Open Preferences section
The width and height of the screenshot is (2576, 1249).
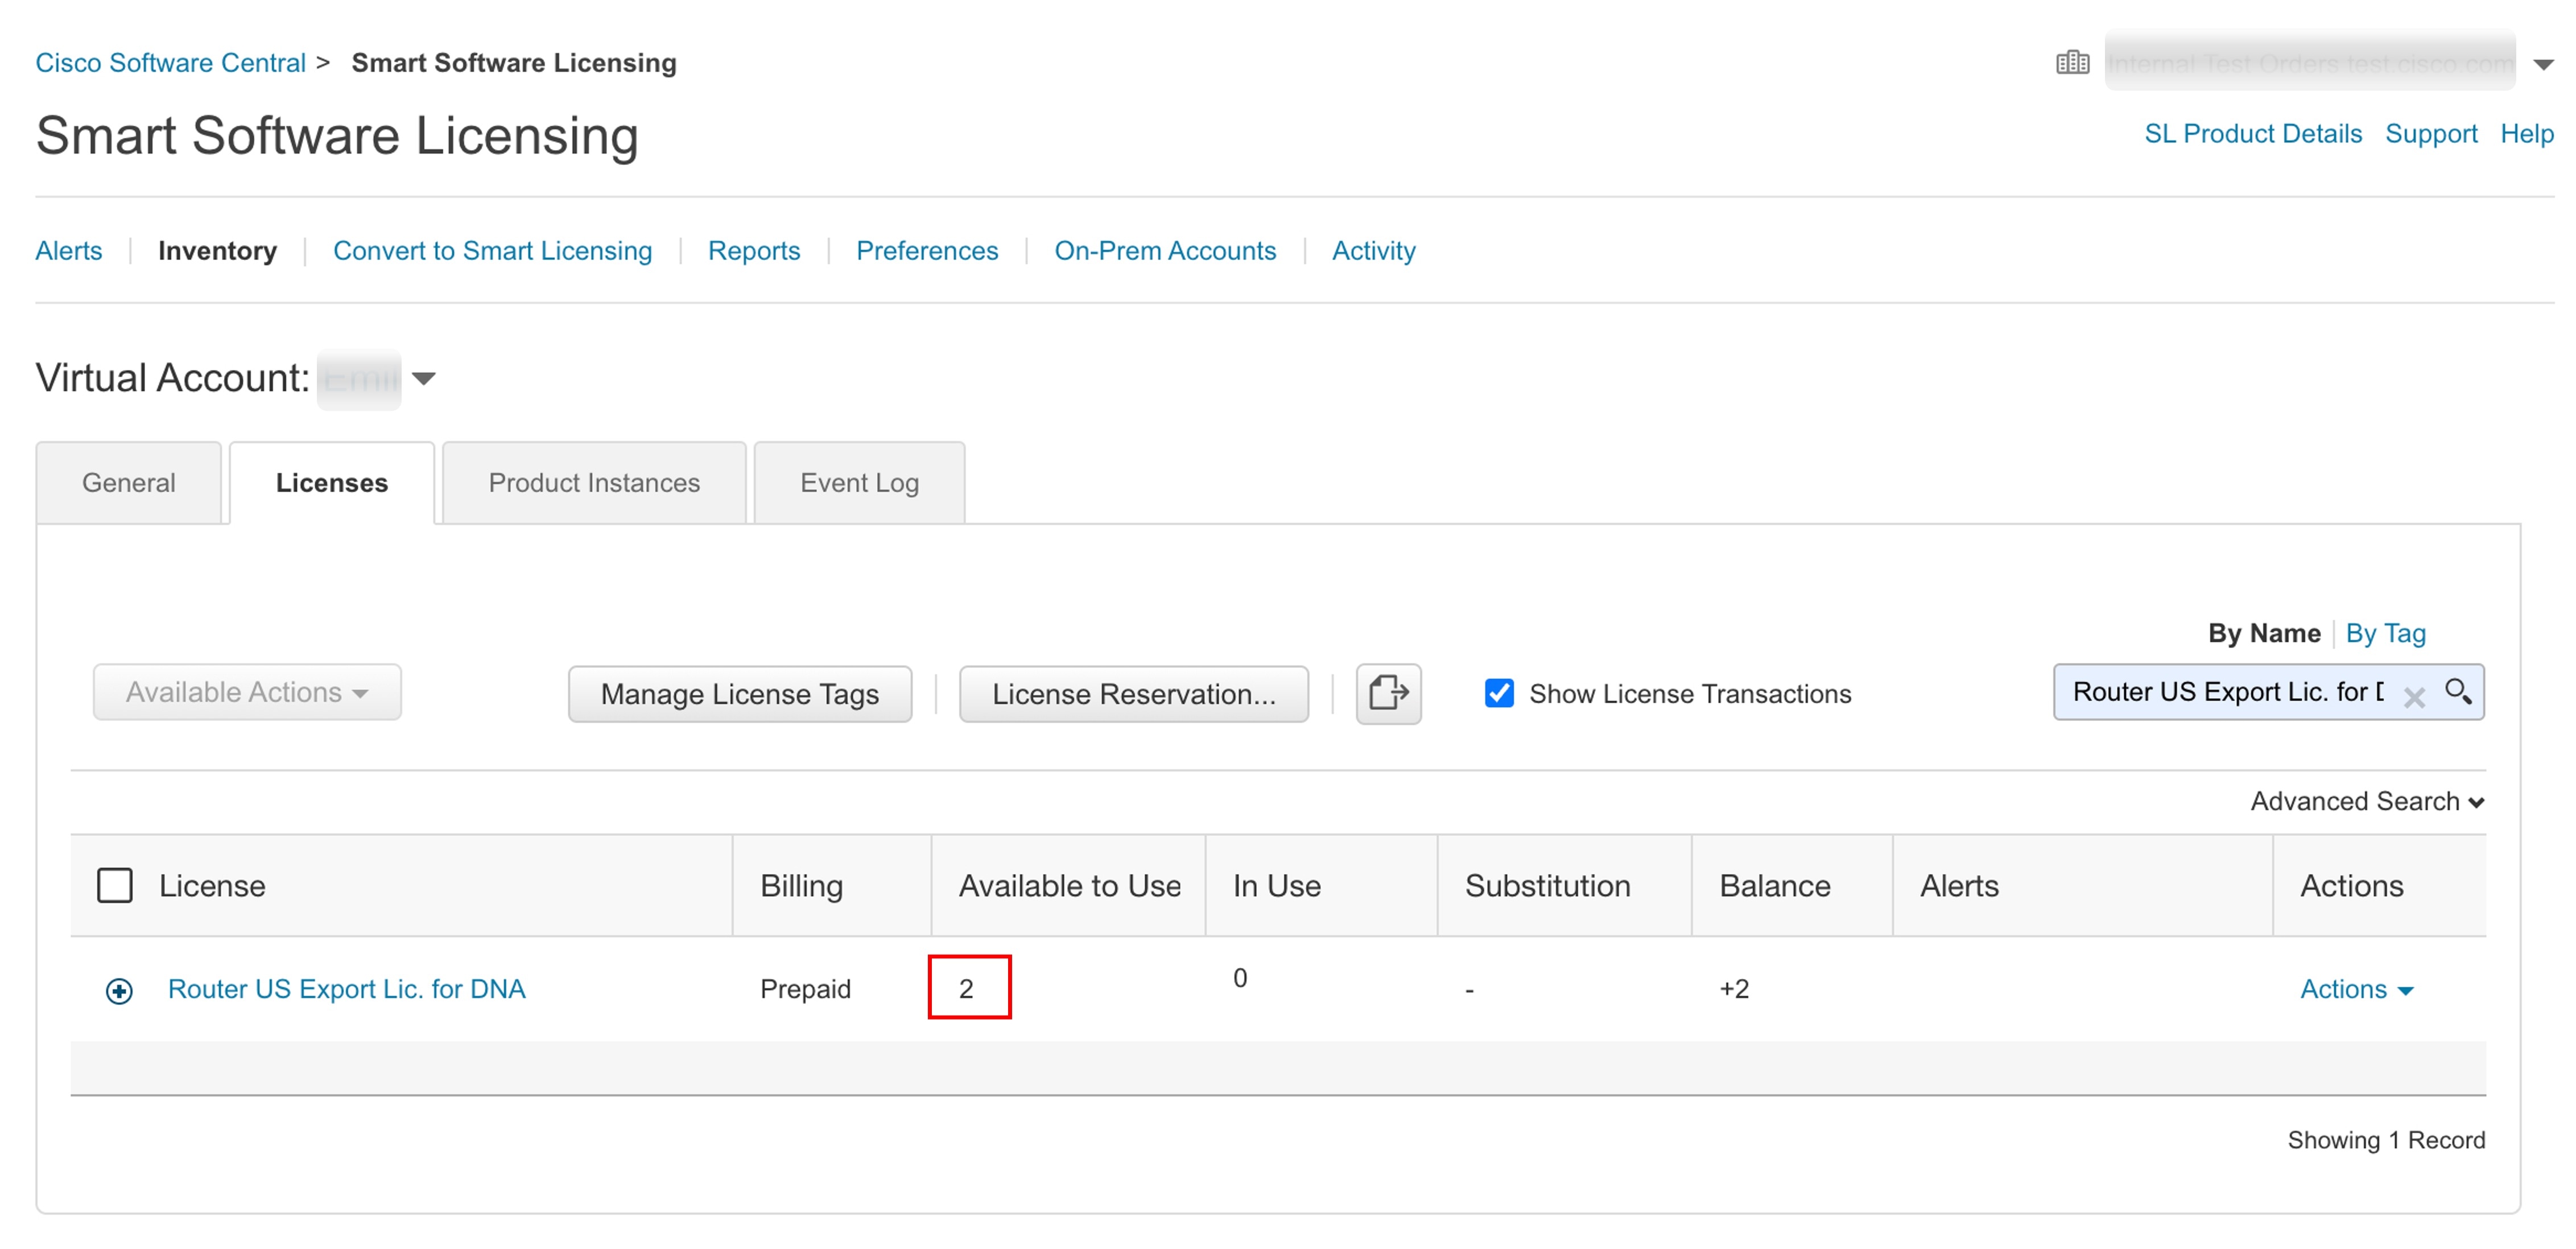click(927, 250)
